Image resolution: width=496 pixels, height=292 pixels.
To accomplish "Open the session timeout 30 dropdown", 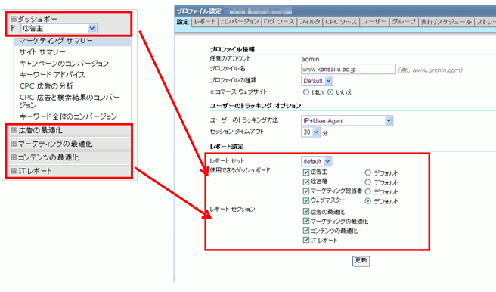I will [311, 132].
